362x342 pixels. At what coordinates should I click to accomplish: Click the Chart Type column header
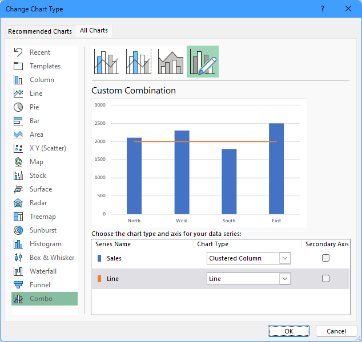click(x=212, y=244)
